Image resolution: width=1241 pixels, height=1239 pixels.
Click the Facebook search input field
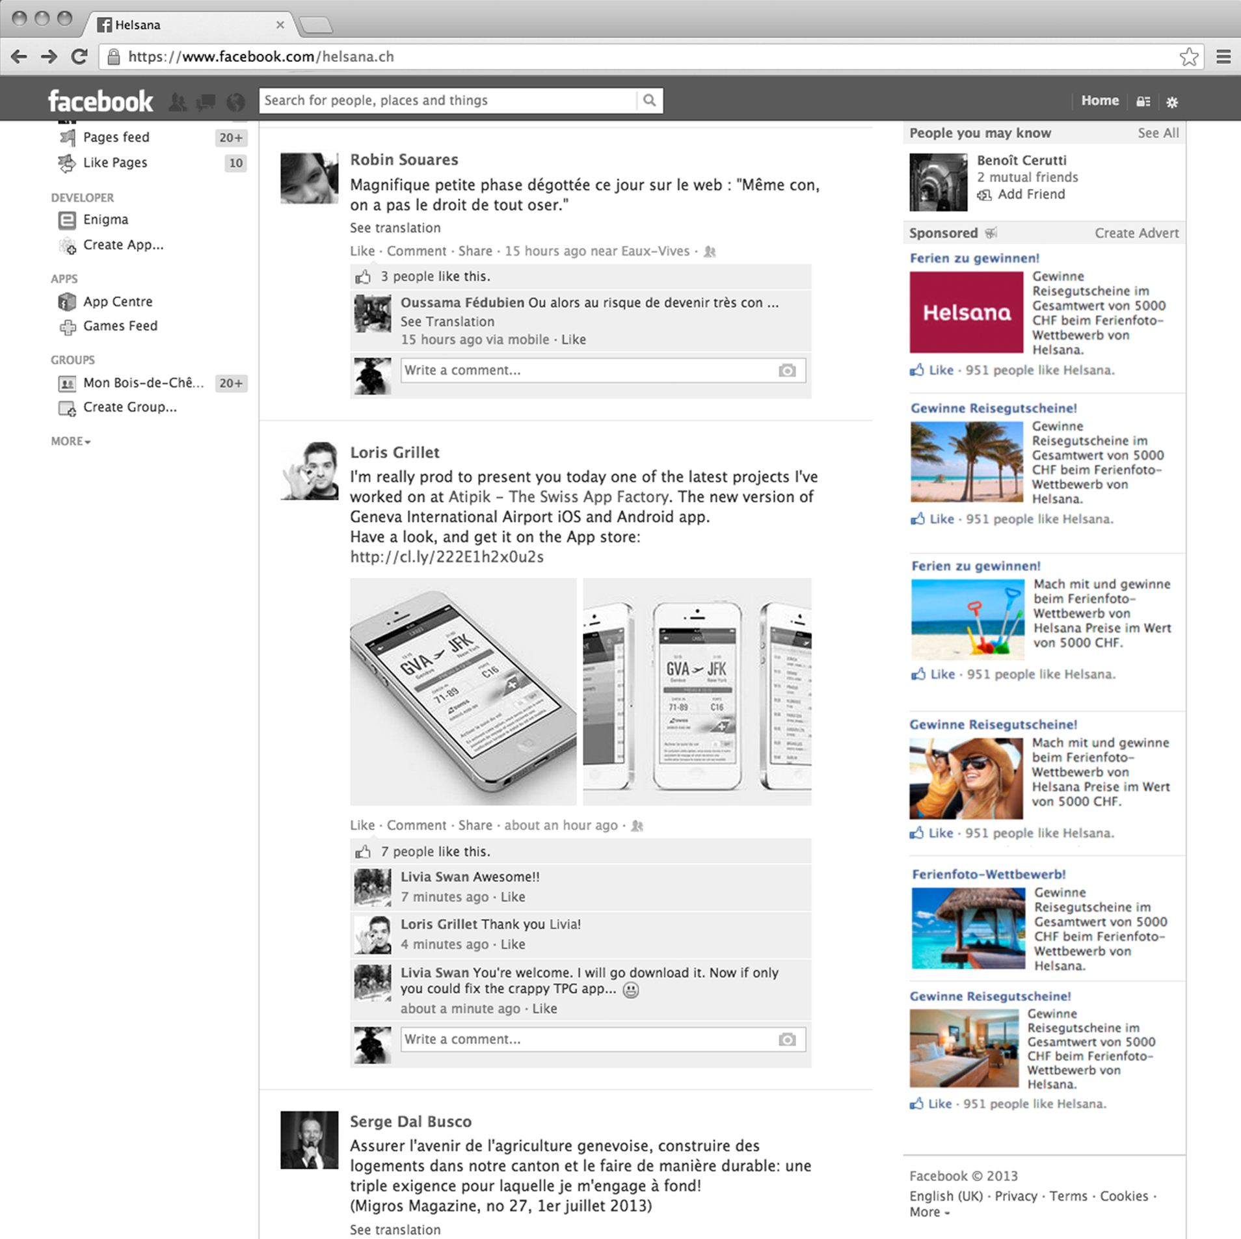(447, 100)
